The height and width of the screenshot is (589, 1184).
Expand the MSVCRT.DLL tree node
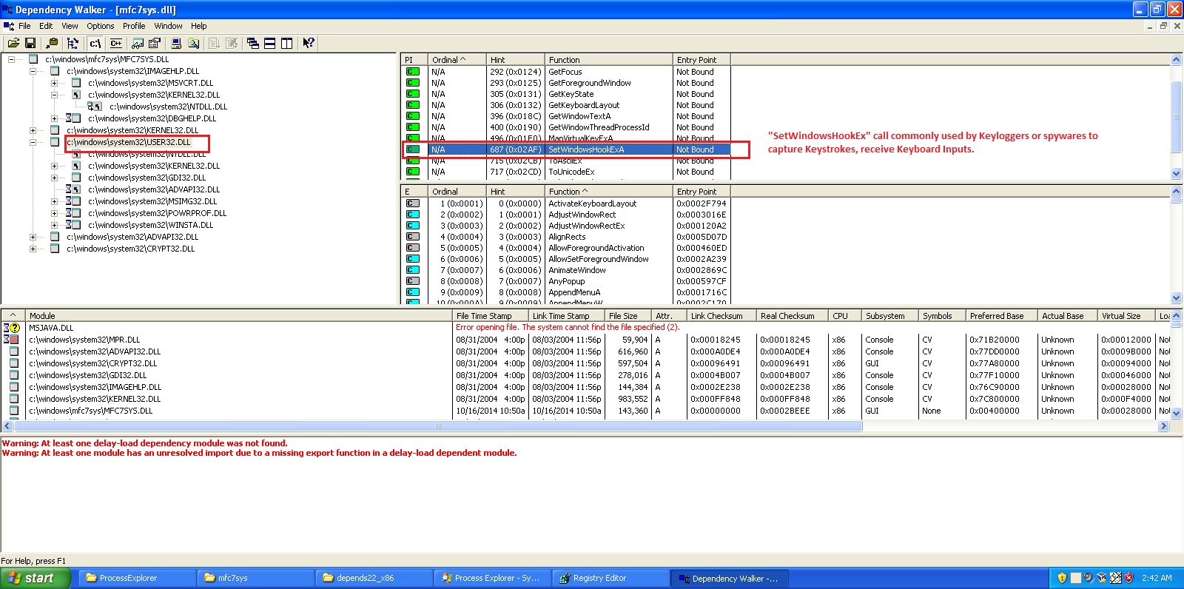55,83
